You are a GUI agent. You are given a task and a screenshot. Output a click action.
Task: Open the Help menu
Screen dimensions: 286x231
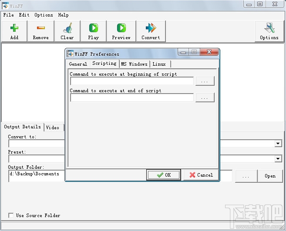coord(63,15)
